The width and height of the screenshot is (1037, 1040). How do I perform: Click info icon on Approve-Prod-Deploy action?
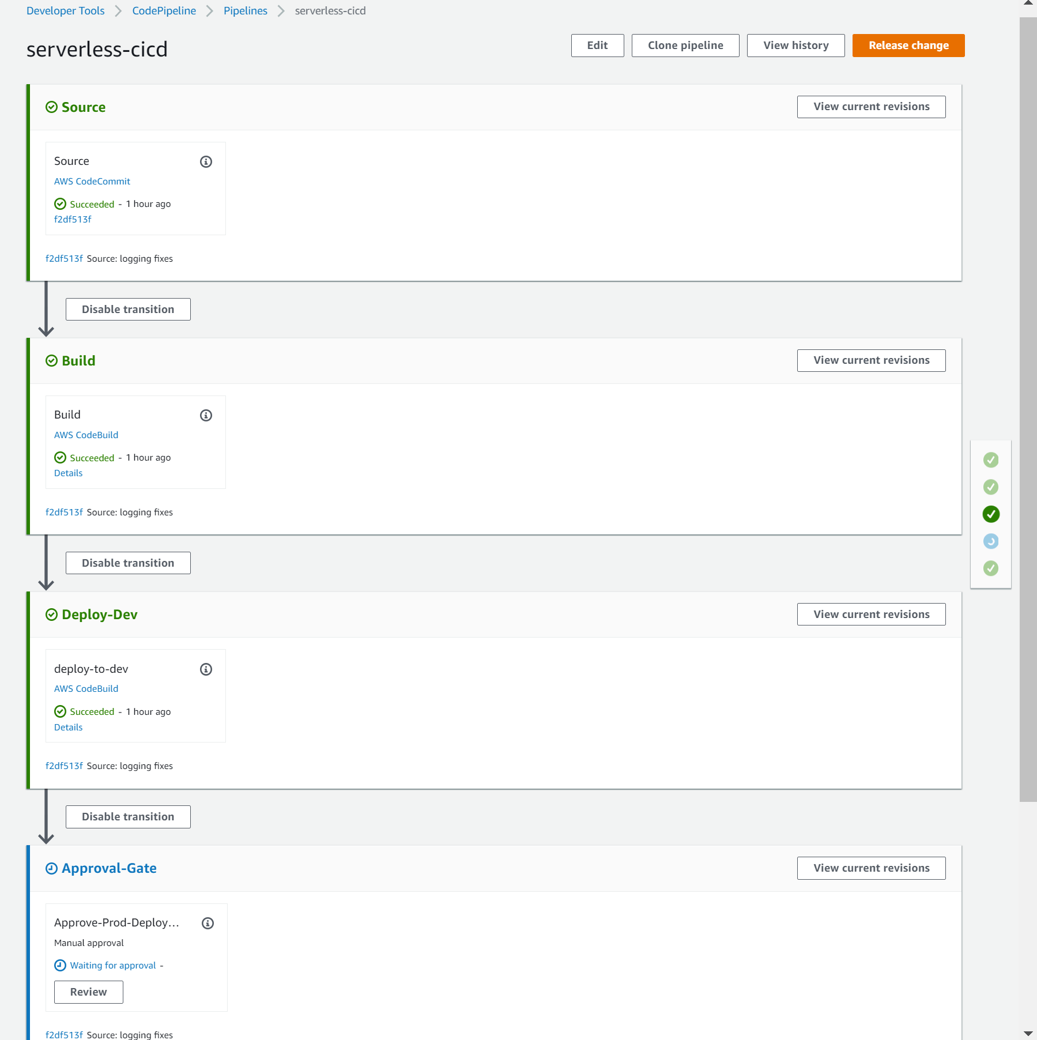click(208, 923)
